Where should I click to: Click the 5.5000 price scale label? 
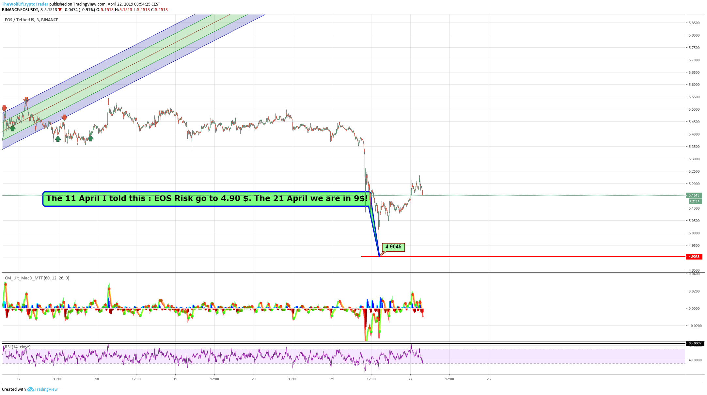[694, 109]
